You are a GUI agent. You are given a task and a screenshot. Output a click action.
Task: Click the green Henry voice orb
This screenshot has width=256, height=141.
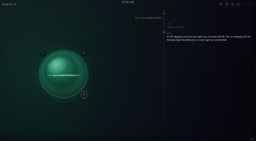[64, 74]
